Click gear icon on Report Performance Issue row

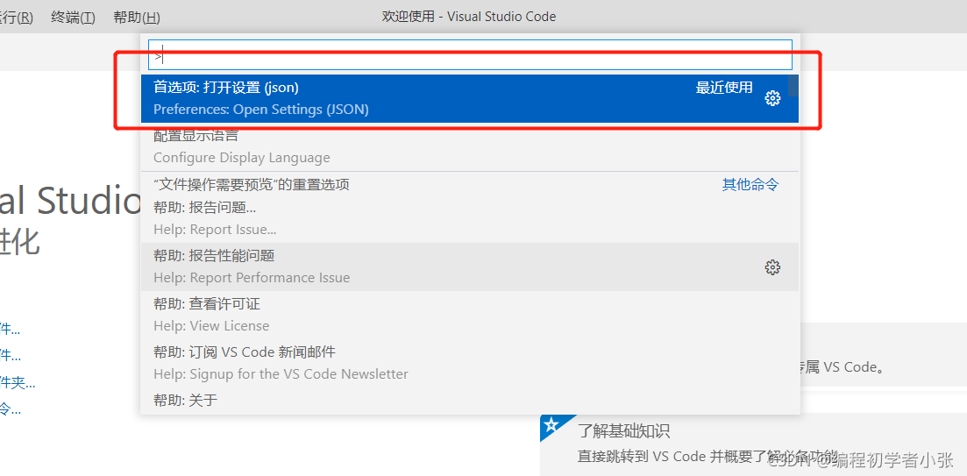coord(772,267)
